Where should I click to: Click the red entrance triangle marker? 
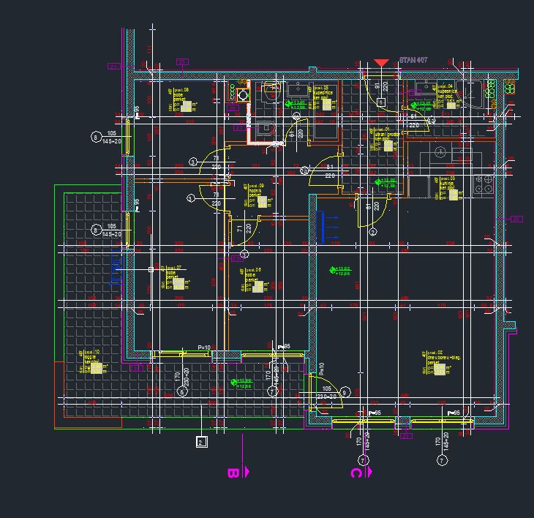[x=381, y=64]
